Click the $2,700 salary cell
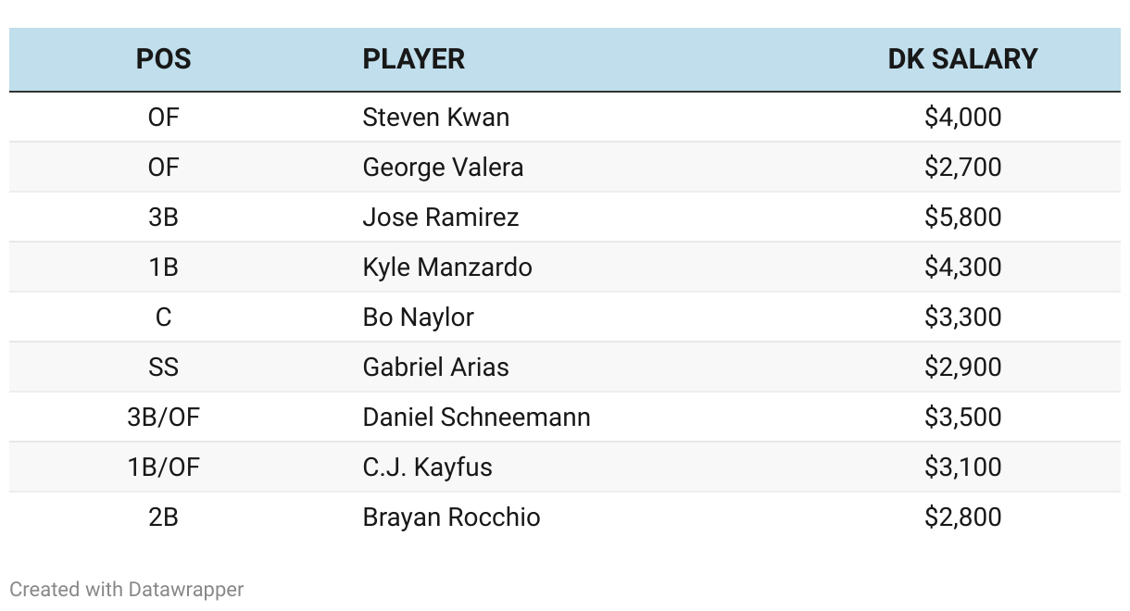This screenshot has height=611, width=1130. (x=962, y=168)
